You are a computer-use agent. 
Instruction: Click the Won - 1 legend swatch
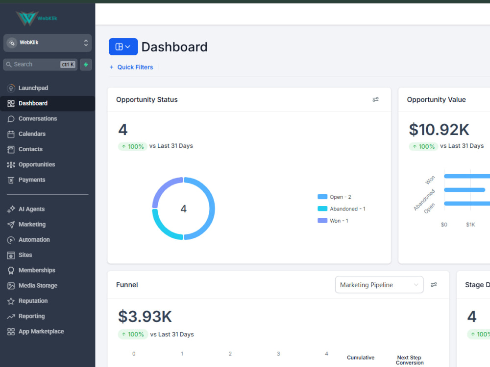click(x=322, y=221)
